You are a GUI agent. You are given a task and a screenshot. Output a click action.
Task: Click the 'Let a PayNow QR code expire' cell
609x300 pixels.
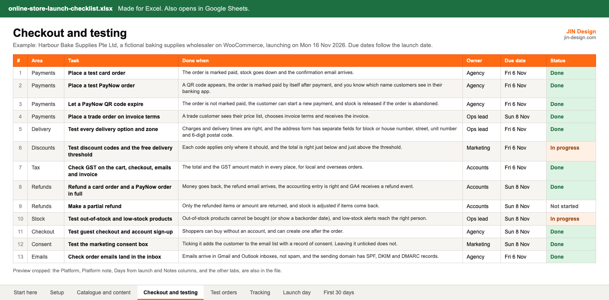(x=121, y=104)
